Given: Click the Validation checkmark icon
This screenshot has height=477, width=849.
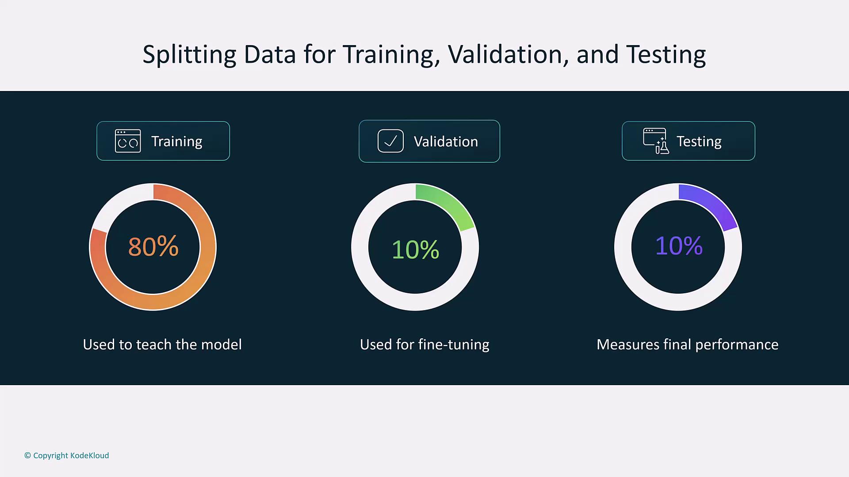Looking at the screenshot, I should pos(390,141).
